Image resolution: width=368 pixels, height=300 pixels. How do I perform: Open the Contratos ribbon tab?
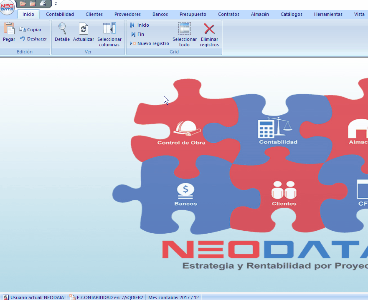(228, 14)
